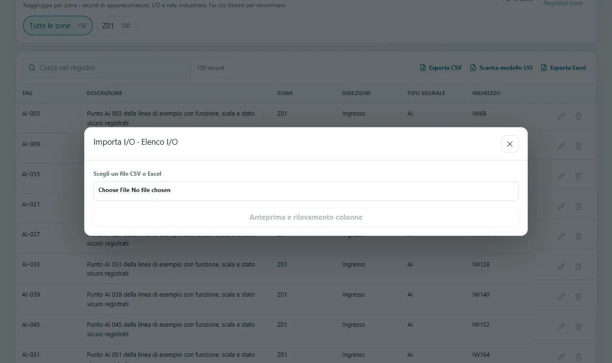Focus the Cerca nel registro search field
Image resolution: width=612 pixels, height=363 pixels.
click(x=107, y=68)
